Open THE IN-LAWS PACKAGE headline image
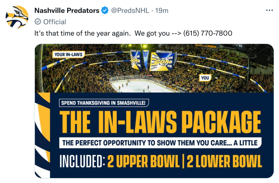 tap(160, 122)
